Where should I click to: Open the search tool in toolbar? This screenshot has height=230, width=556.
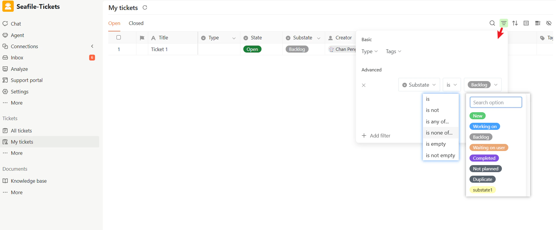point(492,23)
